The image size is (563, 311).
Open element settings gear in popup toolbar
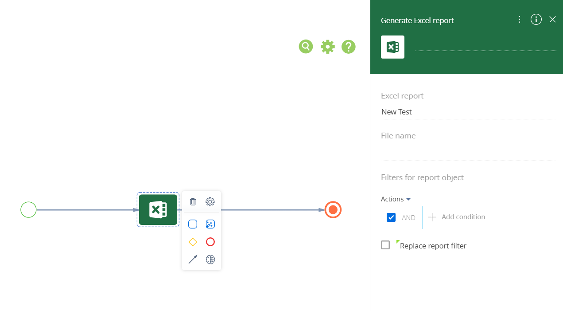tap(210, 202)
